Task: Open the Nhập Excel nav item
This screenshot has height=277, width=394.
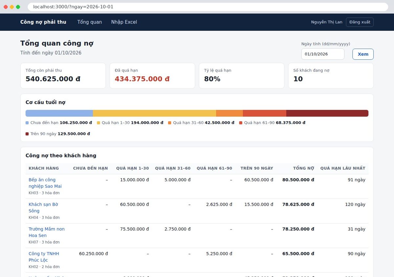Action: point(124,22)
